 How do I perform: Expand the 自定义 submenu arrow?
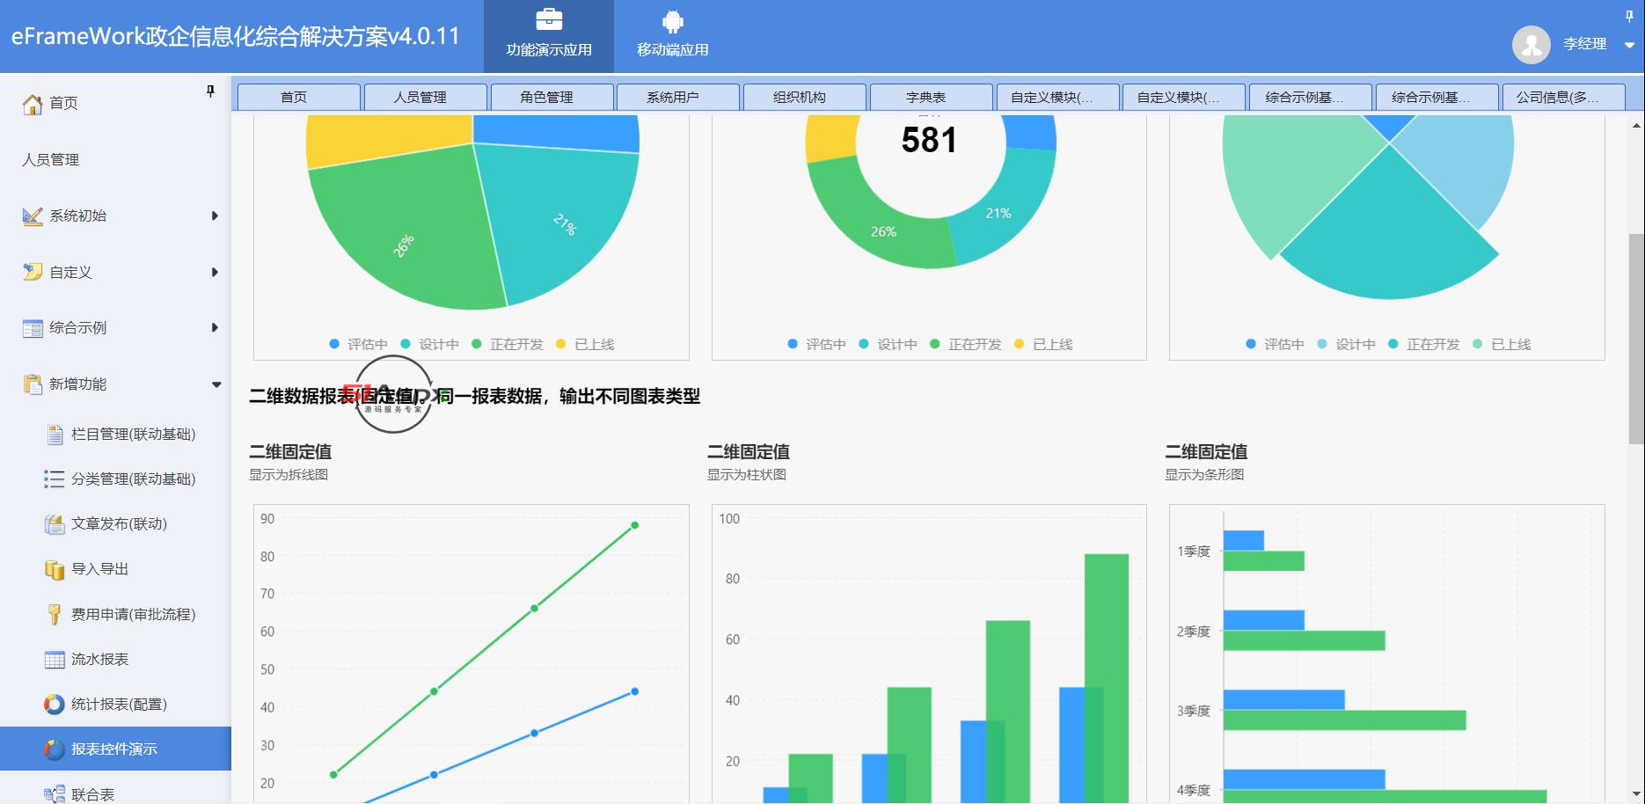click(x=215, y=272)
